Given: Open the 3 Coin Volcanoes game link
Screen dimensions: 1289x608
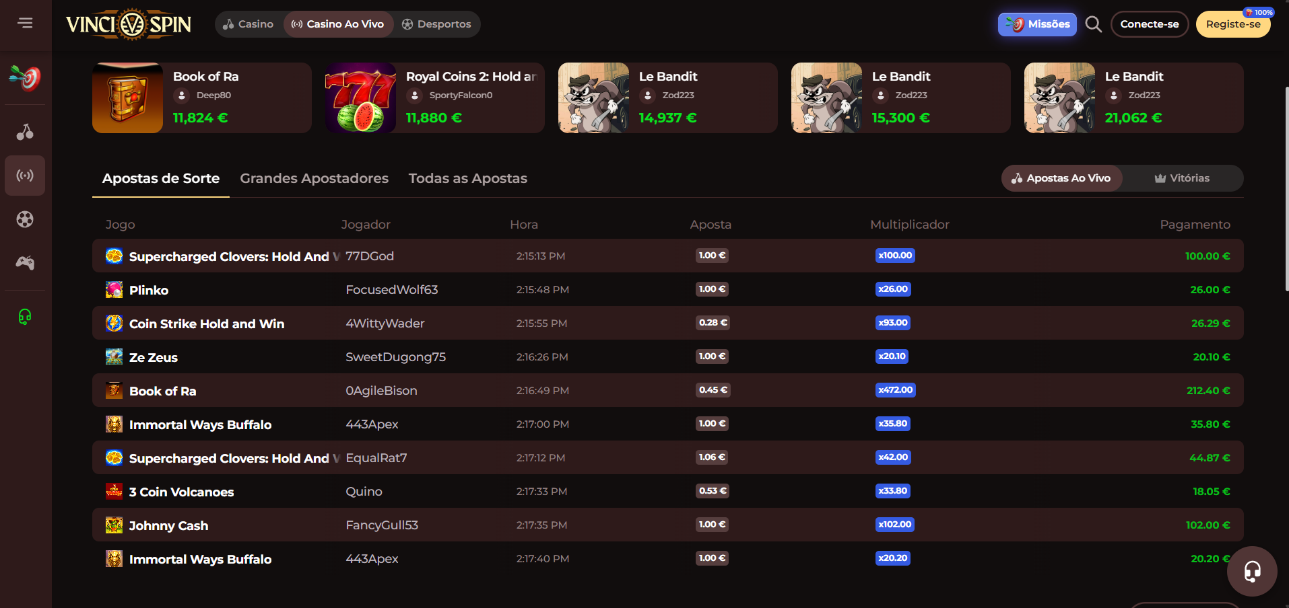Looking at the screenshot, I should pos(182,492).
